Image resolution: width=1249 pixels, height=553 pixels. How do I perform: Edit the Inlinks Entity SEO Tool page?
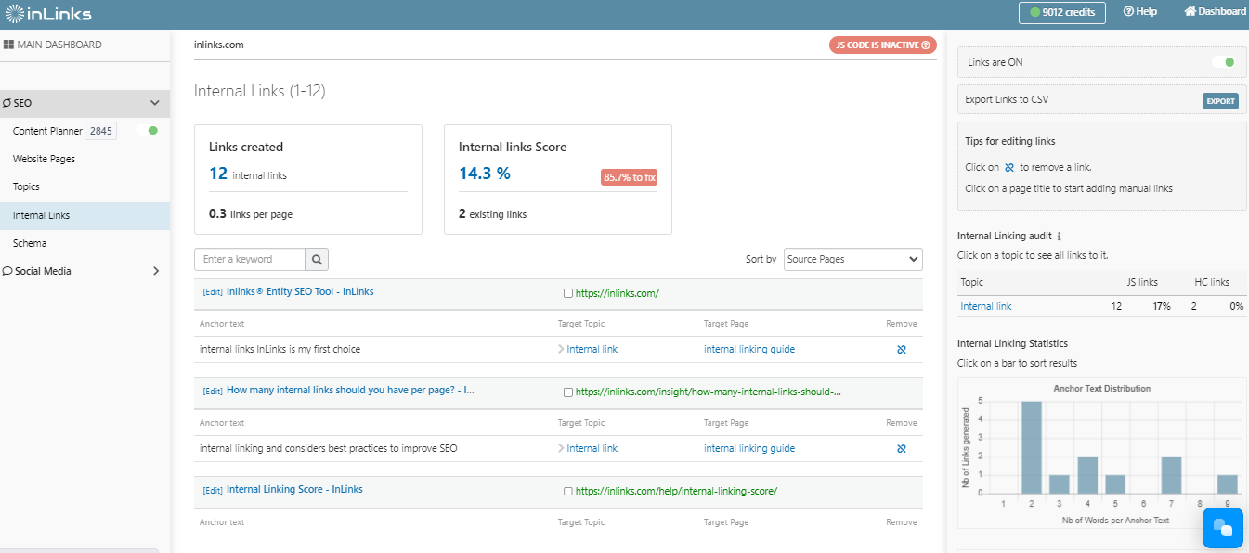pyautogui.click(x=213, y=292)
